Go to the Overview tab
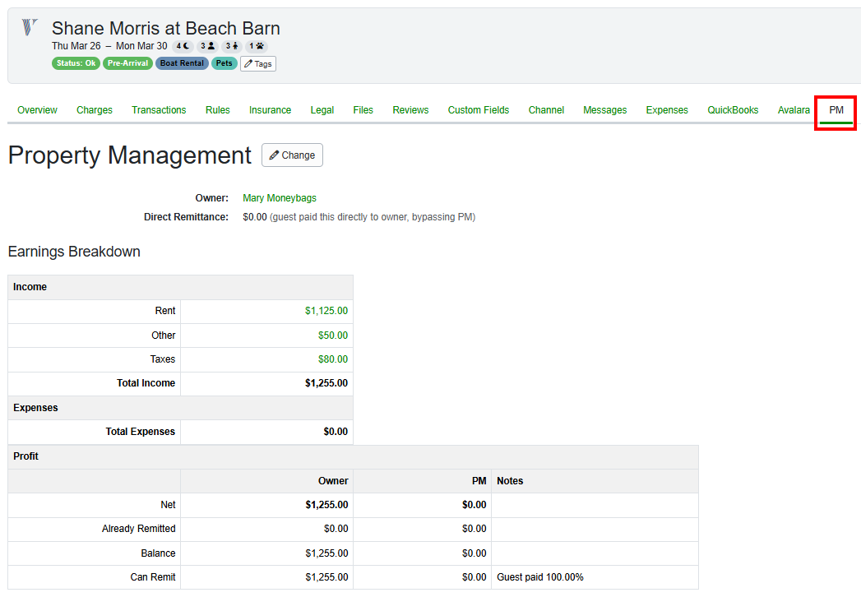 37,109
